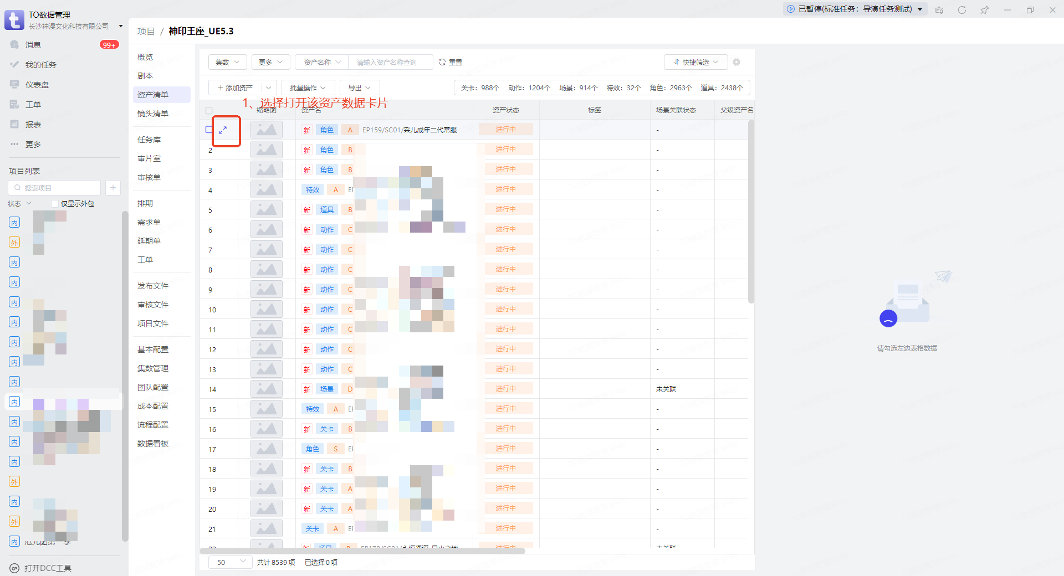Click the 99+ unread message badge
Screen dimensions: 1064x576
click(109, 45)
